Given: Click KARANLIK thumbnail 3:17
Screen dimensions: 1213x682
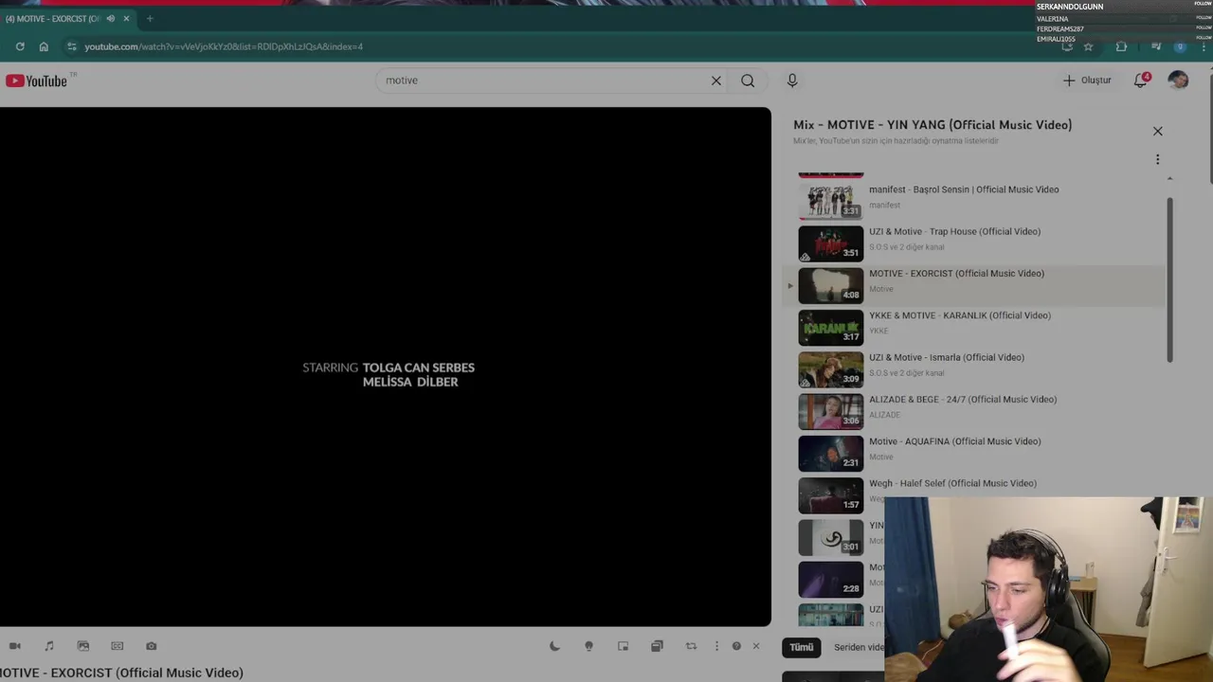Looking at the screenshot, I should pos(831,327).
